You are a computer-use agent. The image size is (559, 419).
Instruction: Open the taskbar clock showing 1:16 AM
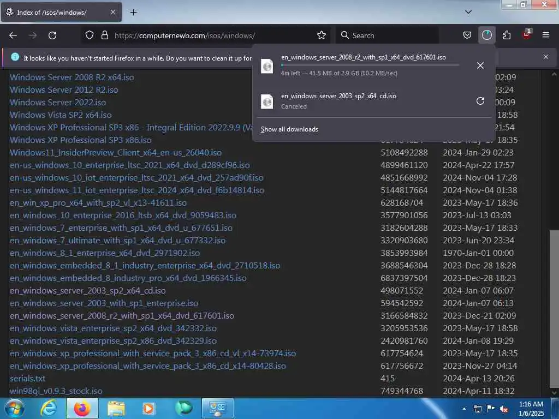point(531,409)
